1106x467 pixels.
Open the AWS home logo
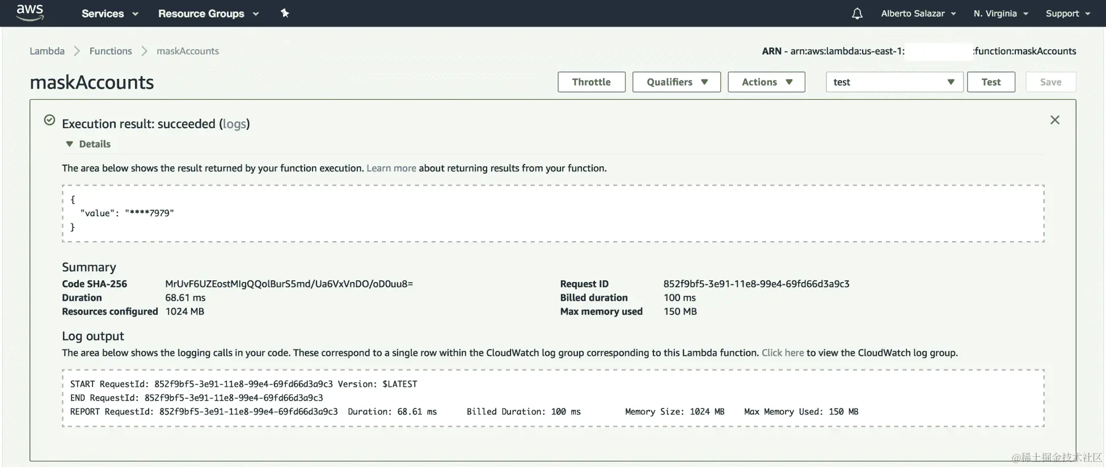[x=30, y=12]
